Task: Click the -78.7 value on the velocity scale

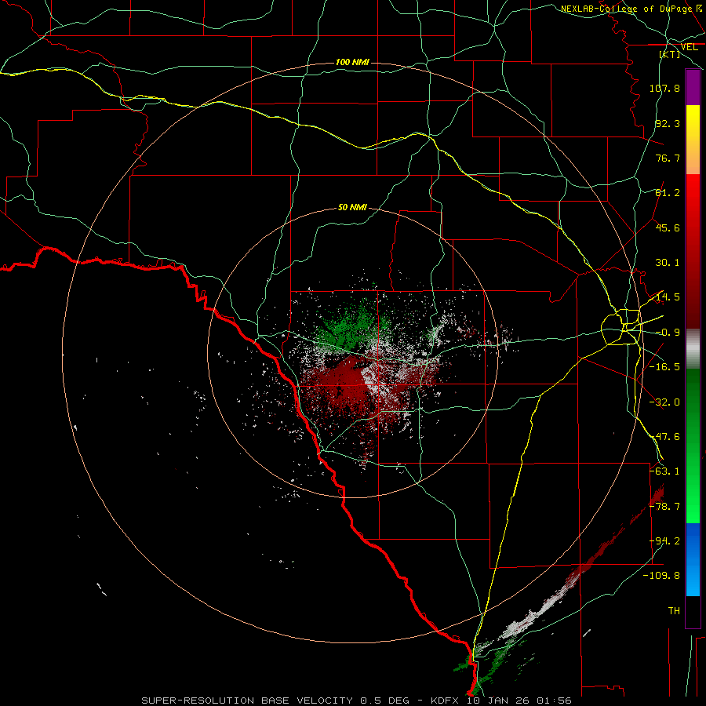Action: coord(664,507)
